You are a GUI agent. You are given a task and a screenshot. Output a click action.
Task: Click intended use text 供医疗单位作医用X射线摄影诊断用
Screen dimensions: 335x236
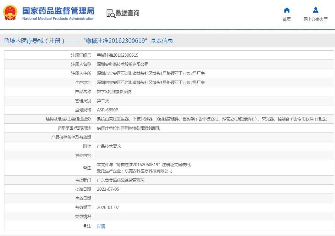click(129, 128)
